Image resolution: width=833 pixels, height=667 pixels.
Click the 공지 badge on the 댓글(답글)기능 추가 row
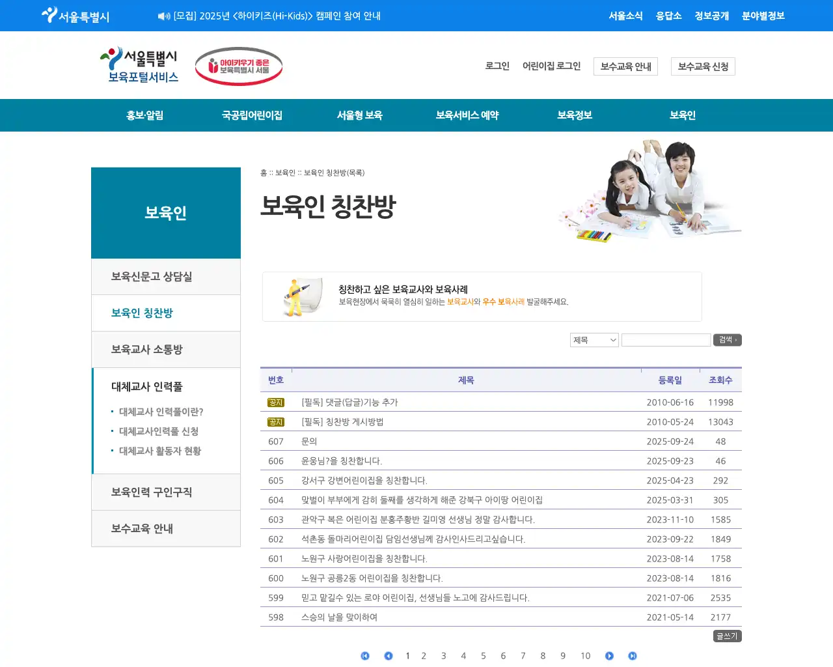(x=276, y=403)
